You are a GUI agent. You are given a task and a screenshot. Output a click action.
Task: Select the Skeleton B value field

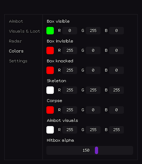tap(117, 90)
